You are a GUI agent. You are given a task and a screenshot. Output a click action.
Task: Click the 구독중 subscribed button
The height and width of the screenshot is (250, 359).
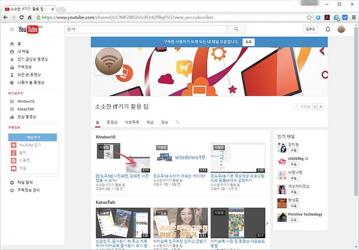[x=303, y=107]
